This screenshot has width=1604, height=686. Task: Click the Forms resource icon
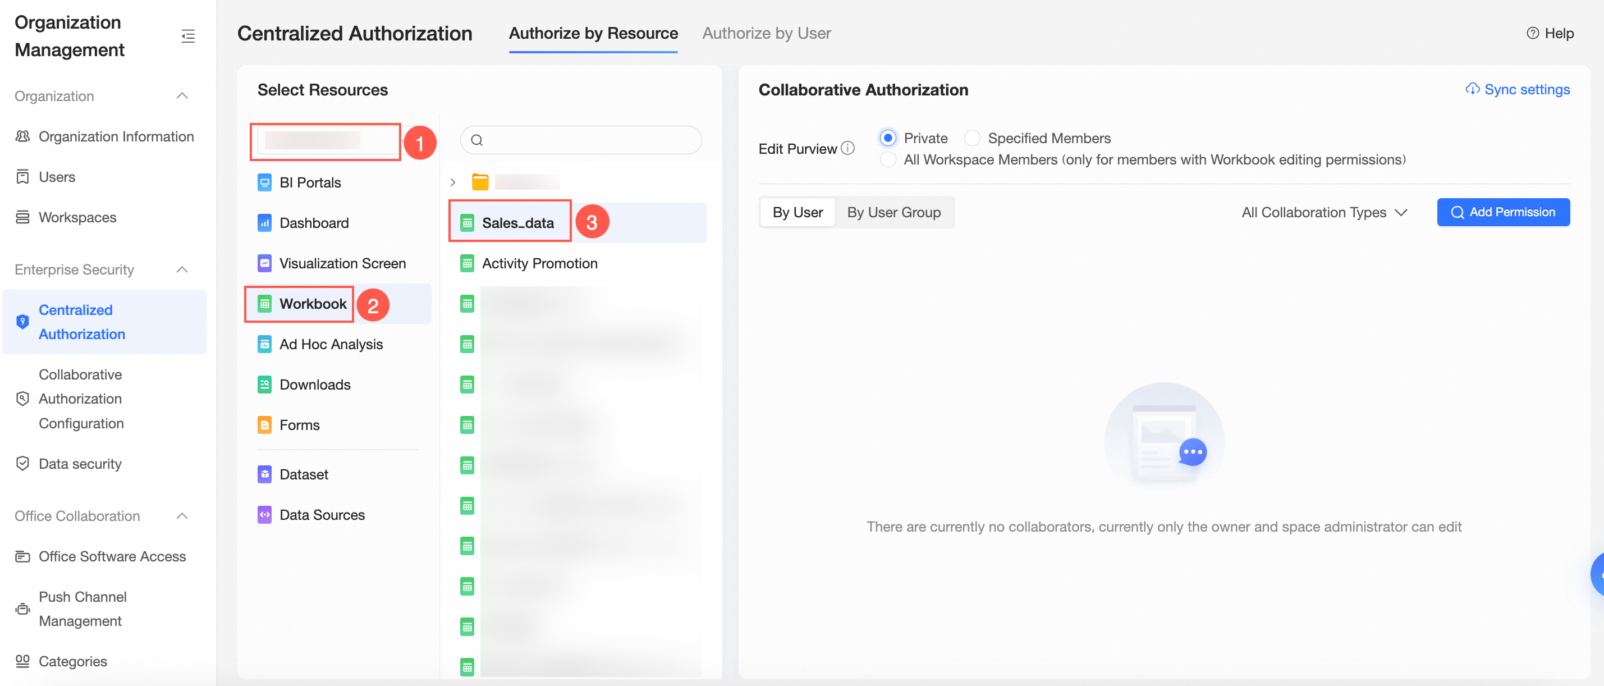click(265, 425)
